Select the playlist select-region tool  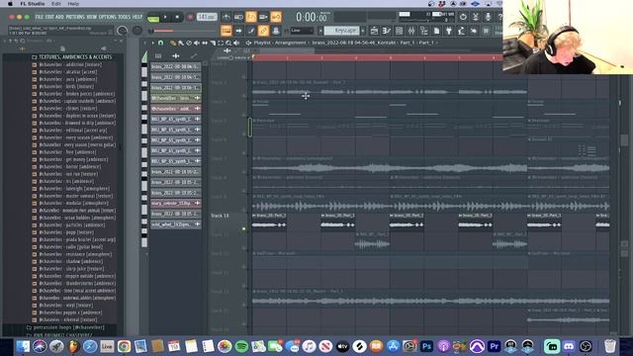point(221,43)
